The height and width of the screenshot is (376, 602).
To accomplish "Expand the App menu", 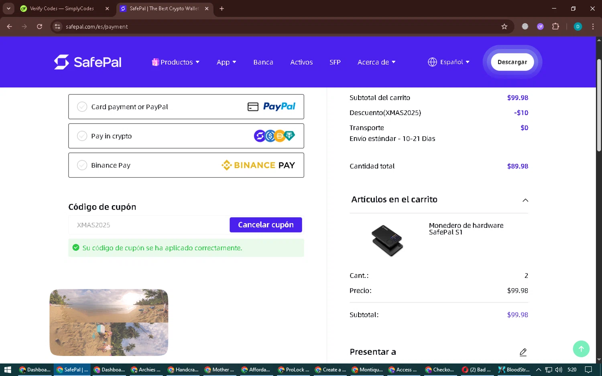I will pos(226,62).
